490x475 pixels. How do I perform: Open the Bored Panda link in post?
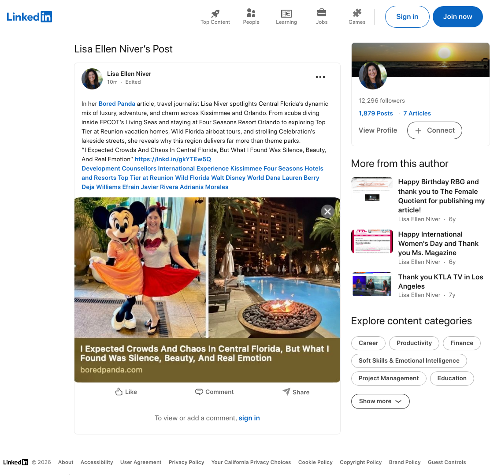(x=117, y=104)
